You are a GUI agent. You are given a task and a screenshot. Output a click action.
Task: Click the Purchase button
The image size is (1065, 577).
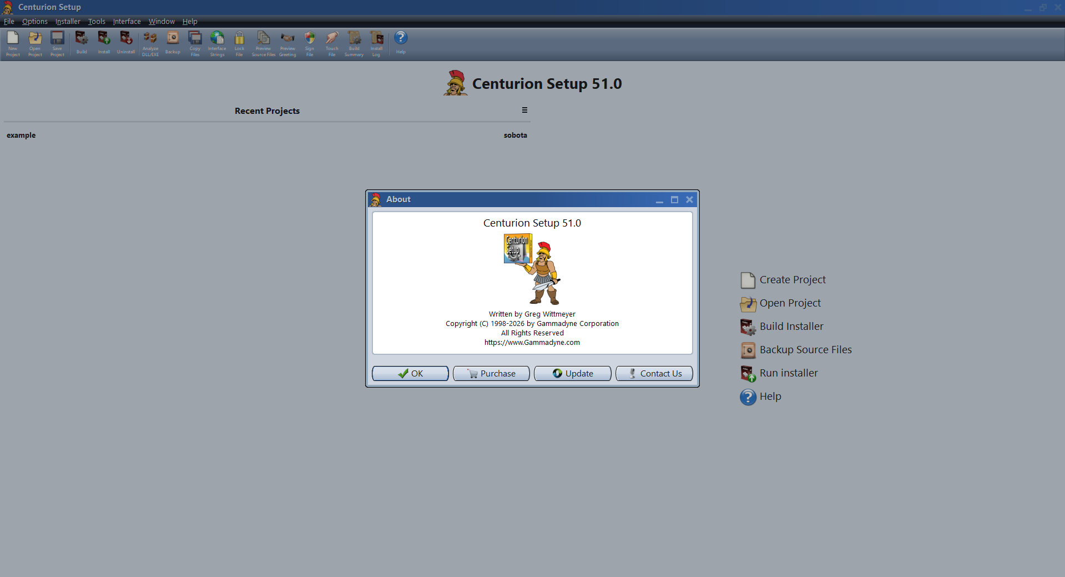click(x=491, y=373)
